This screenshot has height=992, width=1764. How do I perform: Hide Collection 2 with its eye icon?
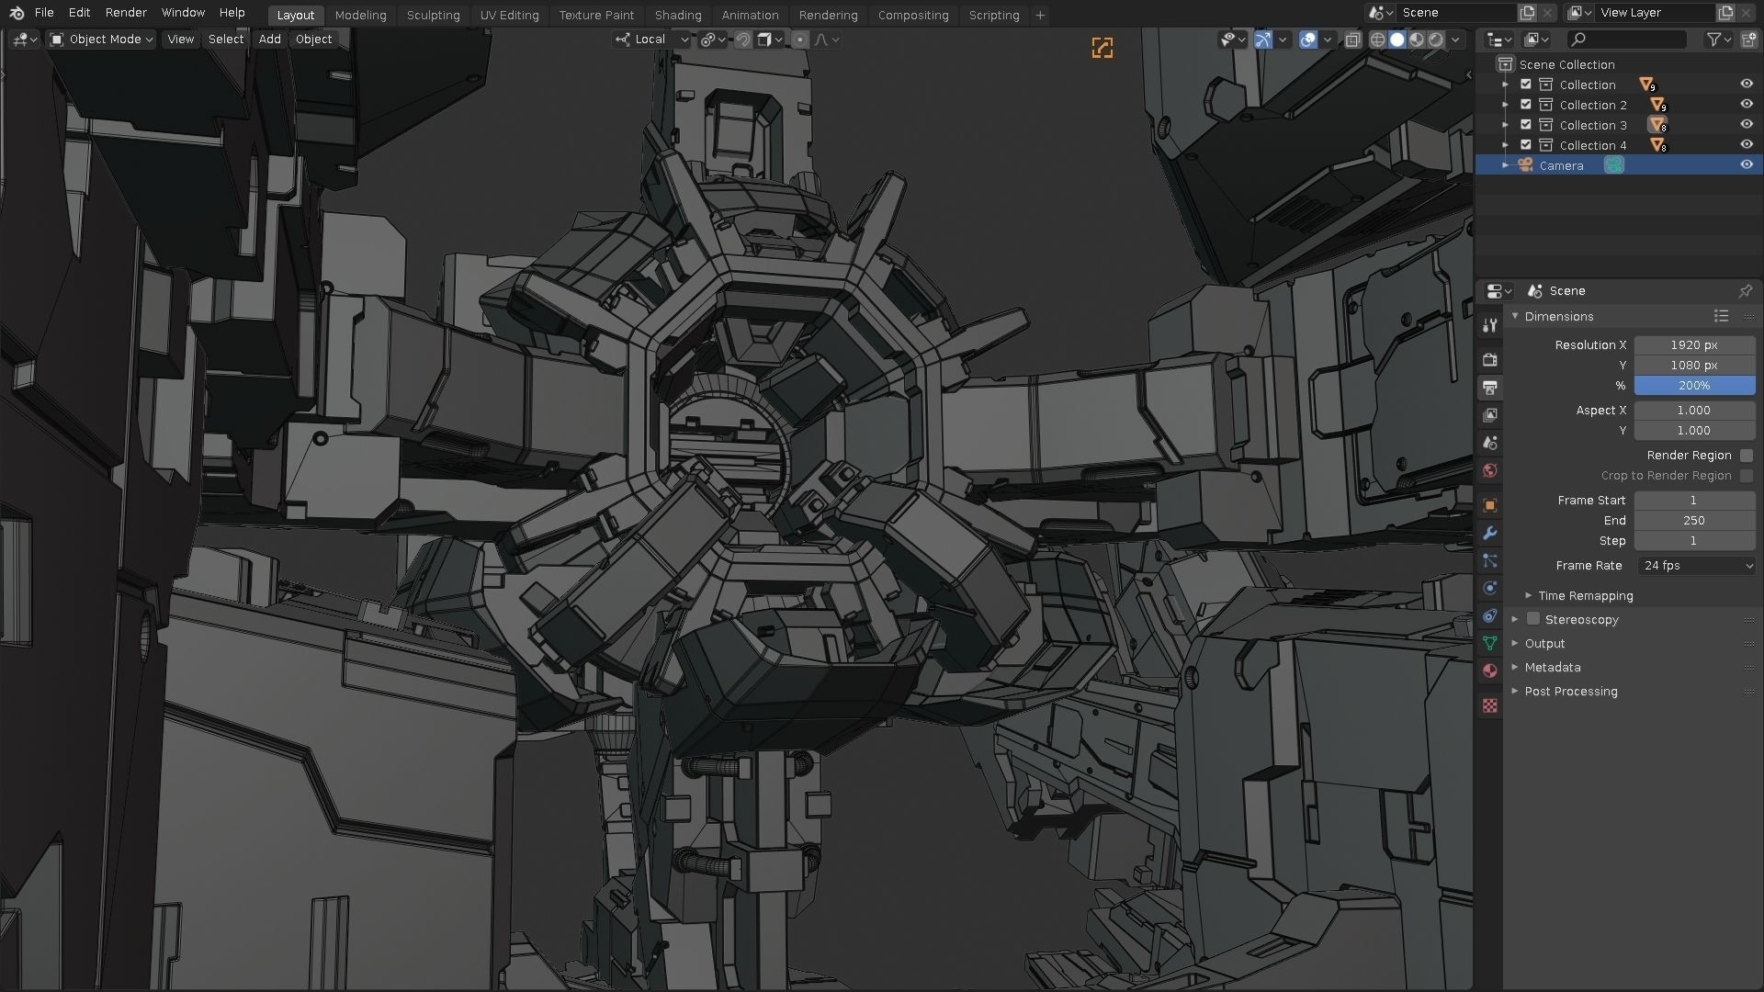point(1746,104)
